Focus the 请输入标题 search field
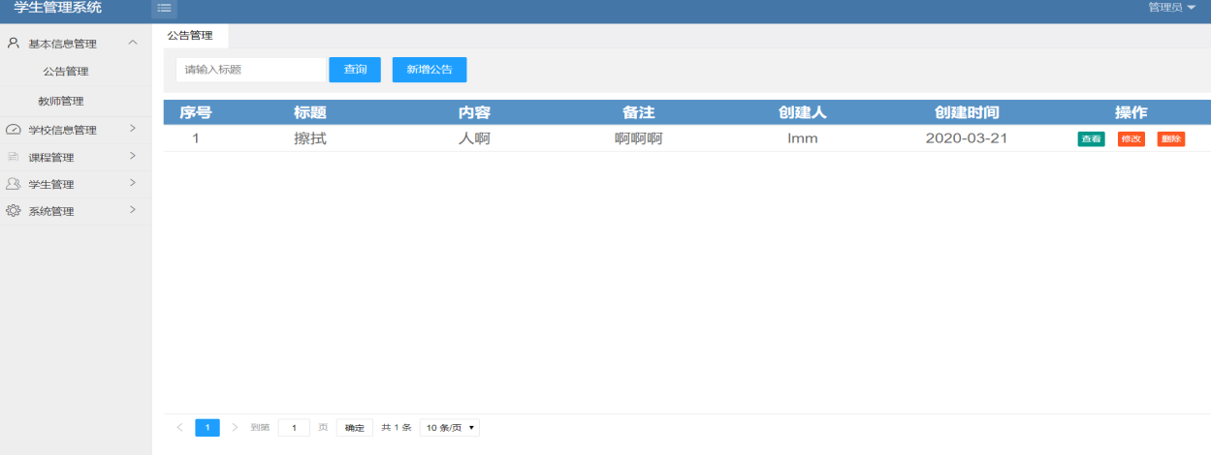Image resolution: width=1211 pixels, height=455 pixels. pyautogui.click(x=251, y=70)
